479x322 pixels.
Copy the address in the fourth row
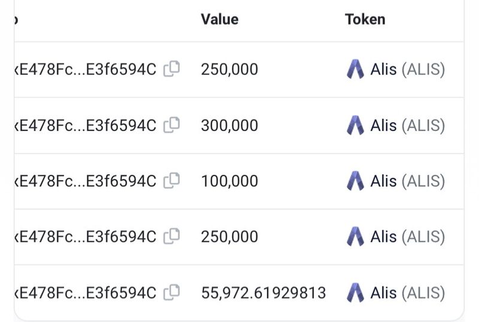click(172, 236)
